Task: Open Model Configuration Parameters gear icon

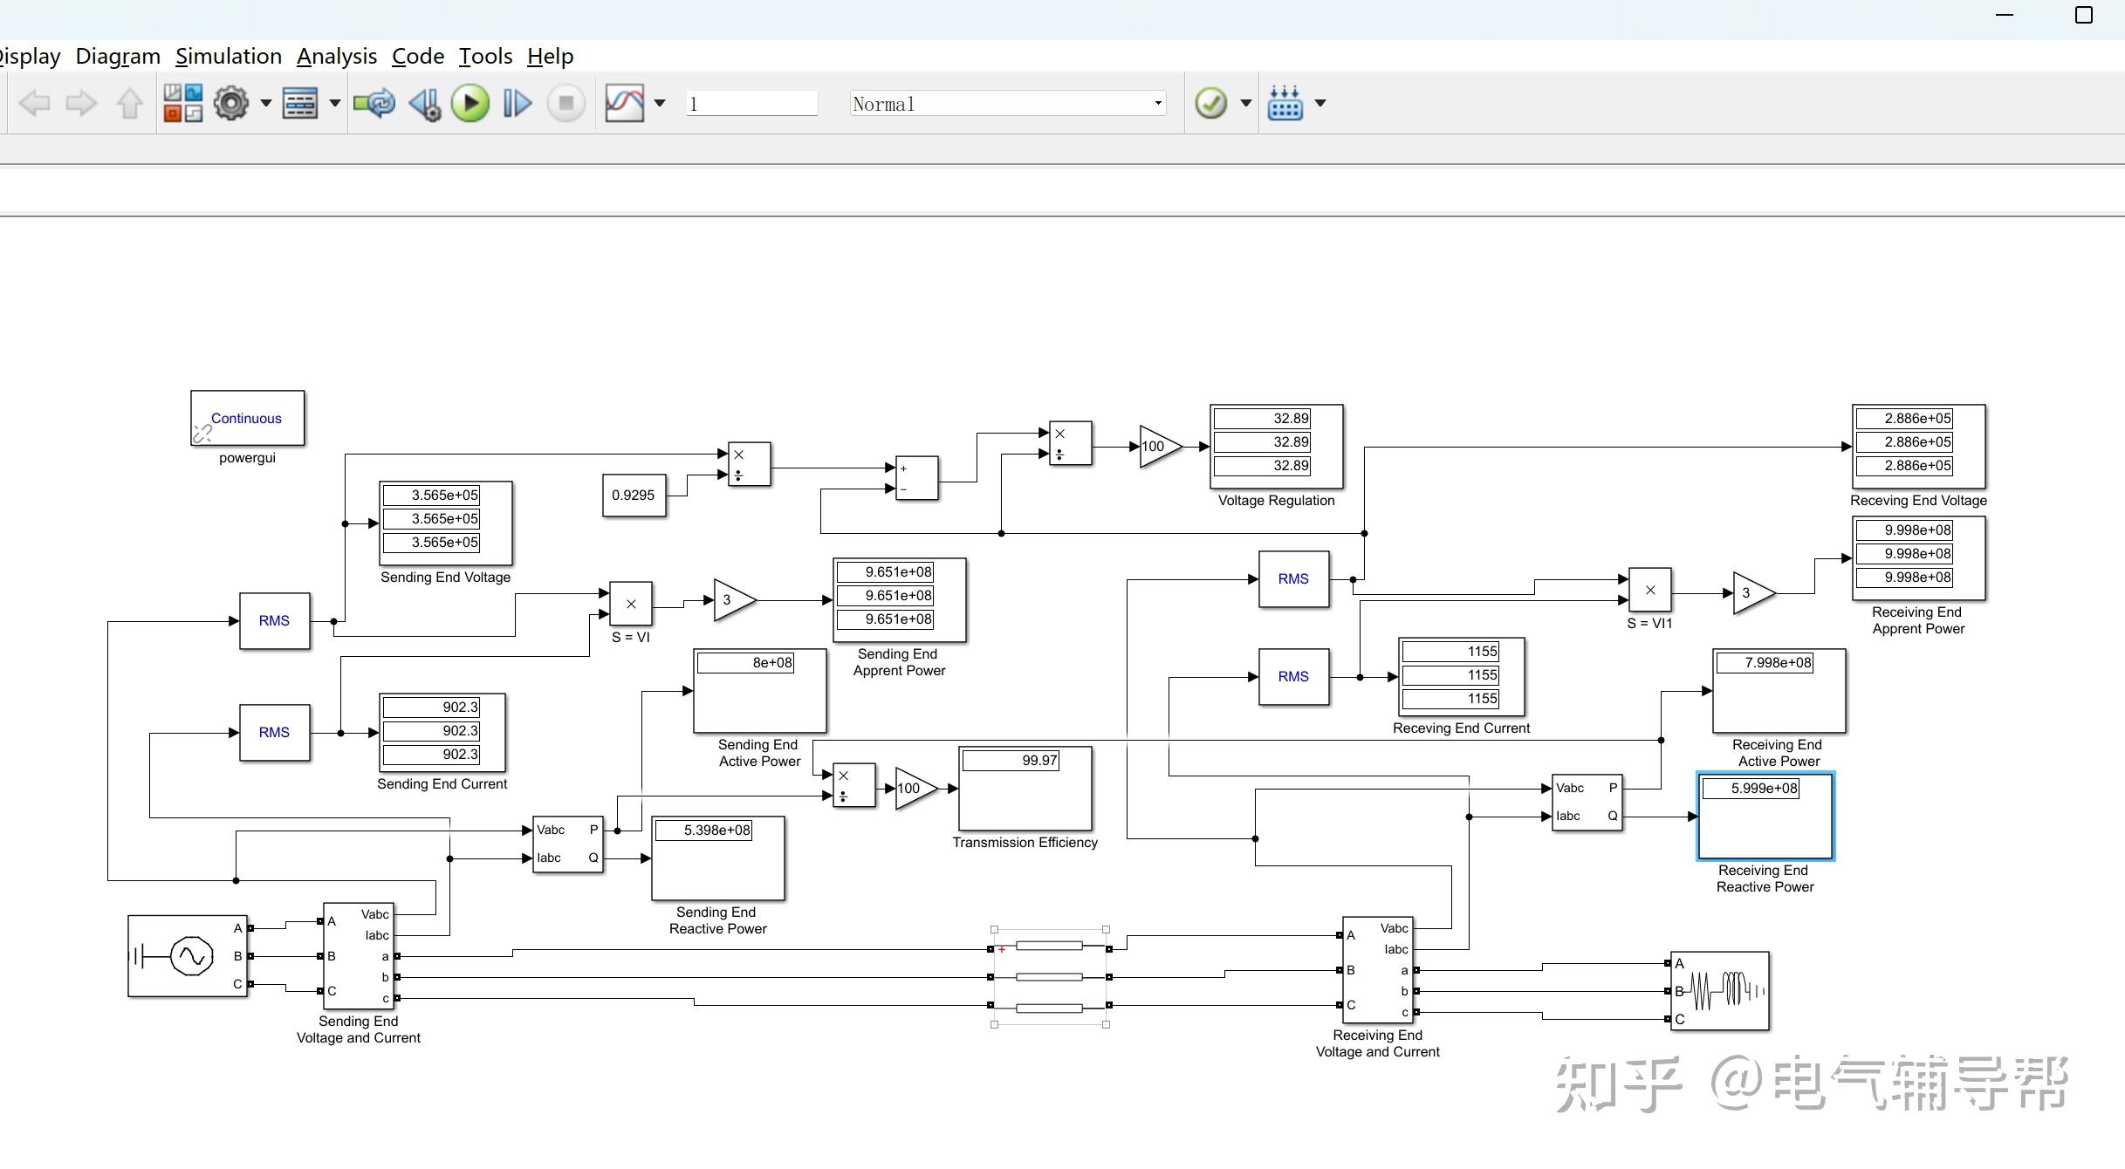Action: click(231, 103)
